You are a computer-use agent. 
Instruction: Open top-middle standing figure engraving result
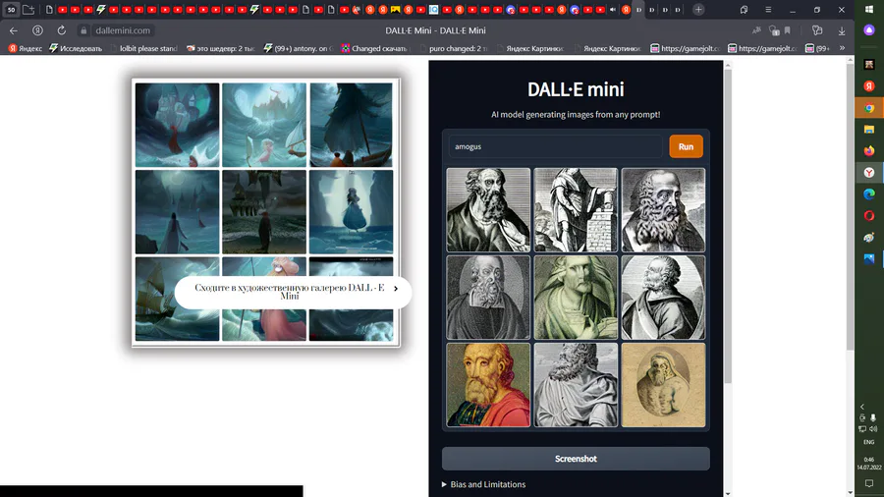[576, 209]
